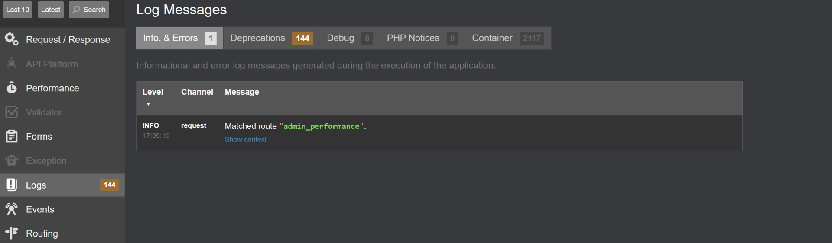Click the magnifier icon on Search
832x243 pixels.
tap(76, 10)
